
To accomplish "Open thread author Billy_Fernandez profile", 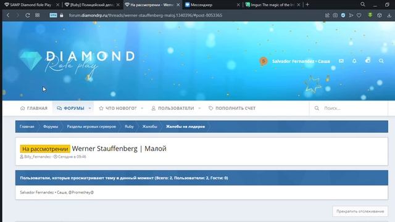I will click(x=38, y=157).
